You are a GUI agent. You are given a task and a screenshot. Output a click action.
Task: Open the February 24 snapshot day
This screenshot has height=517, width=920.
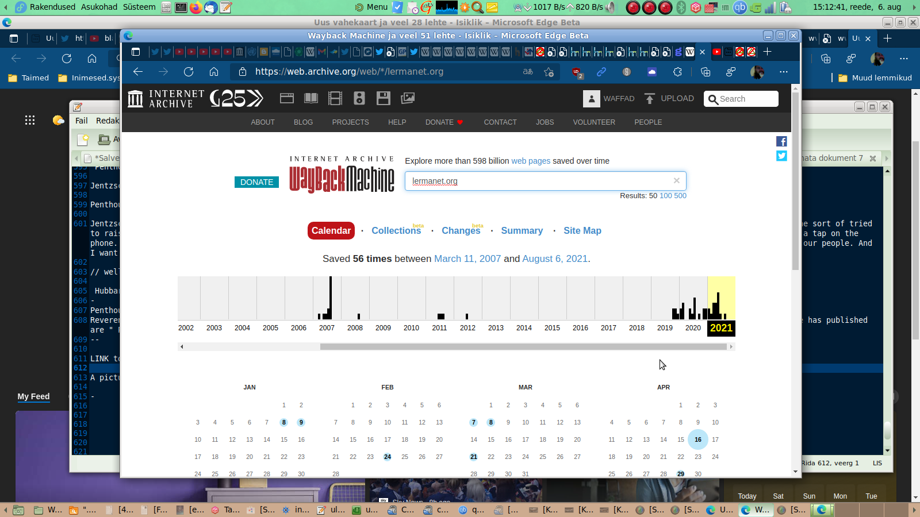pos(388,457)
